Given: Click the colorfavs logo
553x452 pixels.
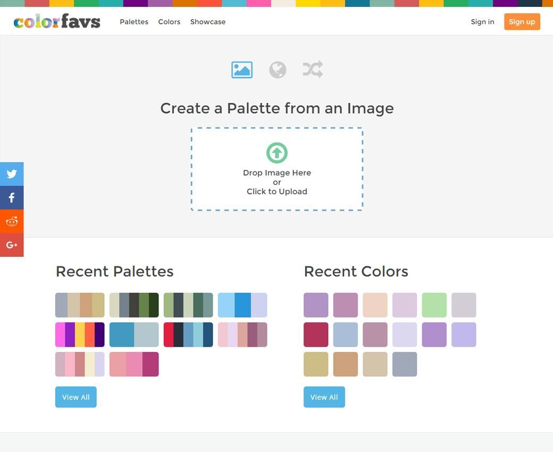Looking at the screenshot, I should [57, 22].
